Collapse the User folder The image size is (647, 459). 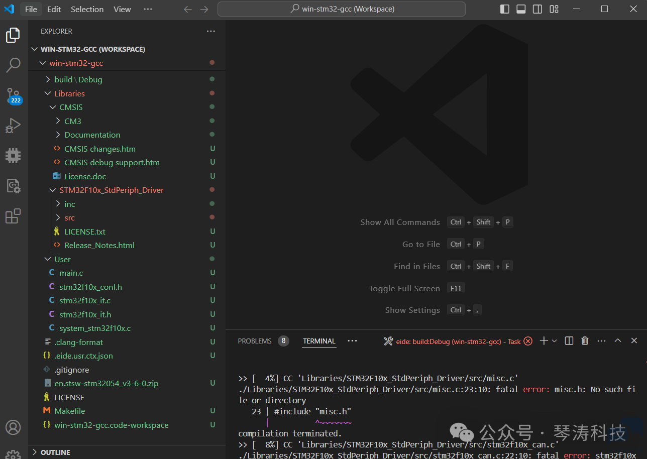tap(127, 259)
